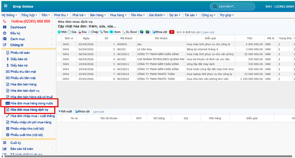This screenshot has width=295, height=158.
Task: Open the Phải trả menu
Action: pos(79,15)
